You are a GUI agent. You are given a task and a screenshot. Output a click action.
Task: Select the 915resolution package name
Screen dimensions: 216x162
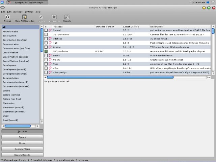point(61,51)
